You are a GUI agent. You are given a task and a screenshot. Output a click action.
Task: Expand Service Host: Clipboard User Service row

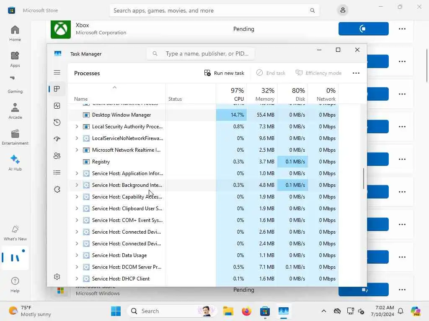coord(77,209)
